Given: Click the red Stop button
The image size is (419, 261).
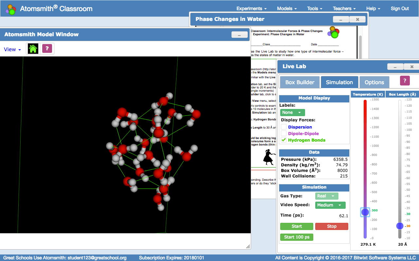Looking at the screenshot, I should (x=332, y=226).
